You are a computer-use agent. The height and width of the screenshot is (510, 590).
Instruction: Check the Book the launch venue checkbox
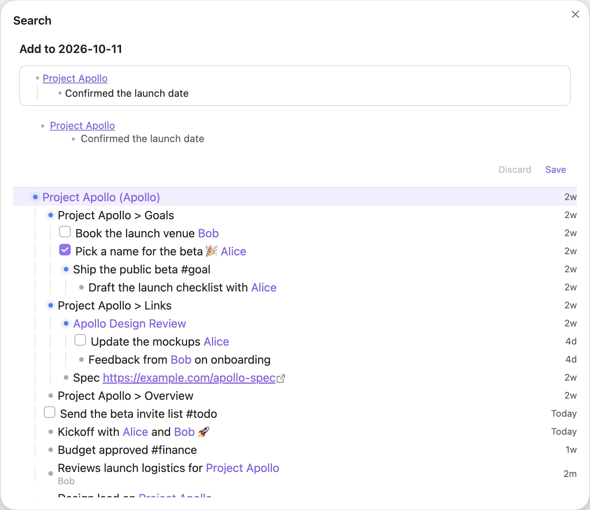(65, 232)
